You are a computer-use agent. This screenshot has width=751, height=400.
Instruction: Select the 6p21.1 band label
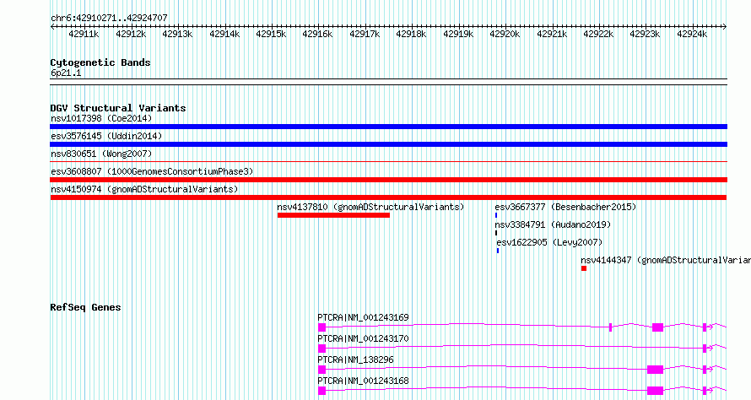(66, 73)
